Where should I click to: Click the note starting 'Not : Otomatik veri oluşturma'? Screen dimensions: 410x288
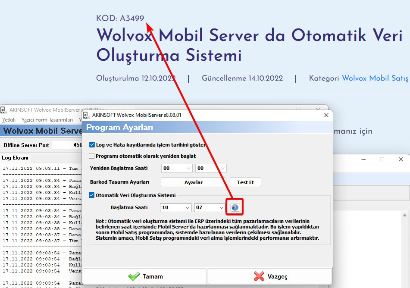(207, 230)
